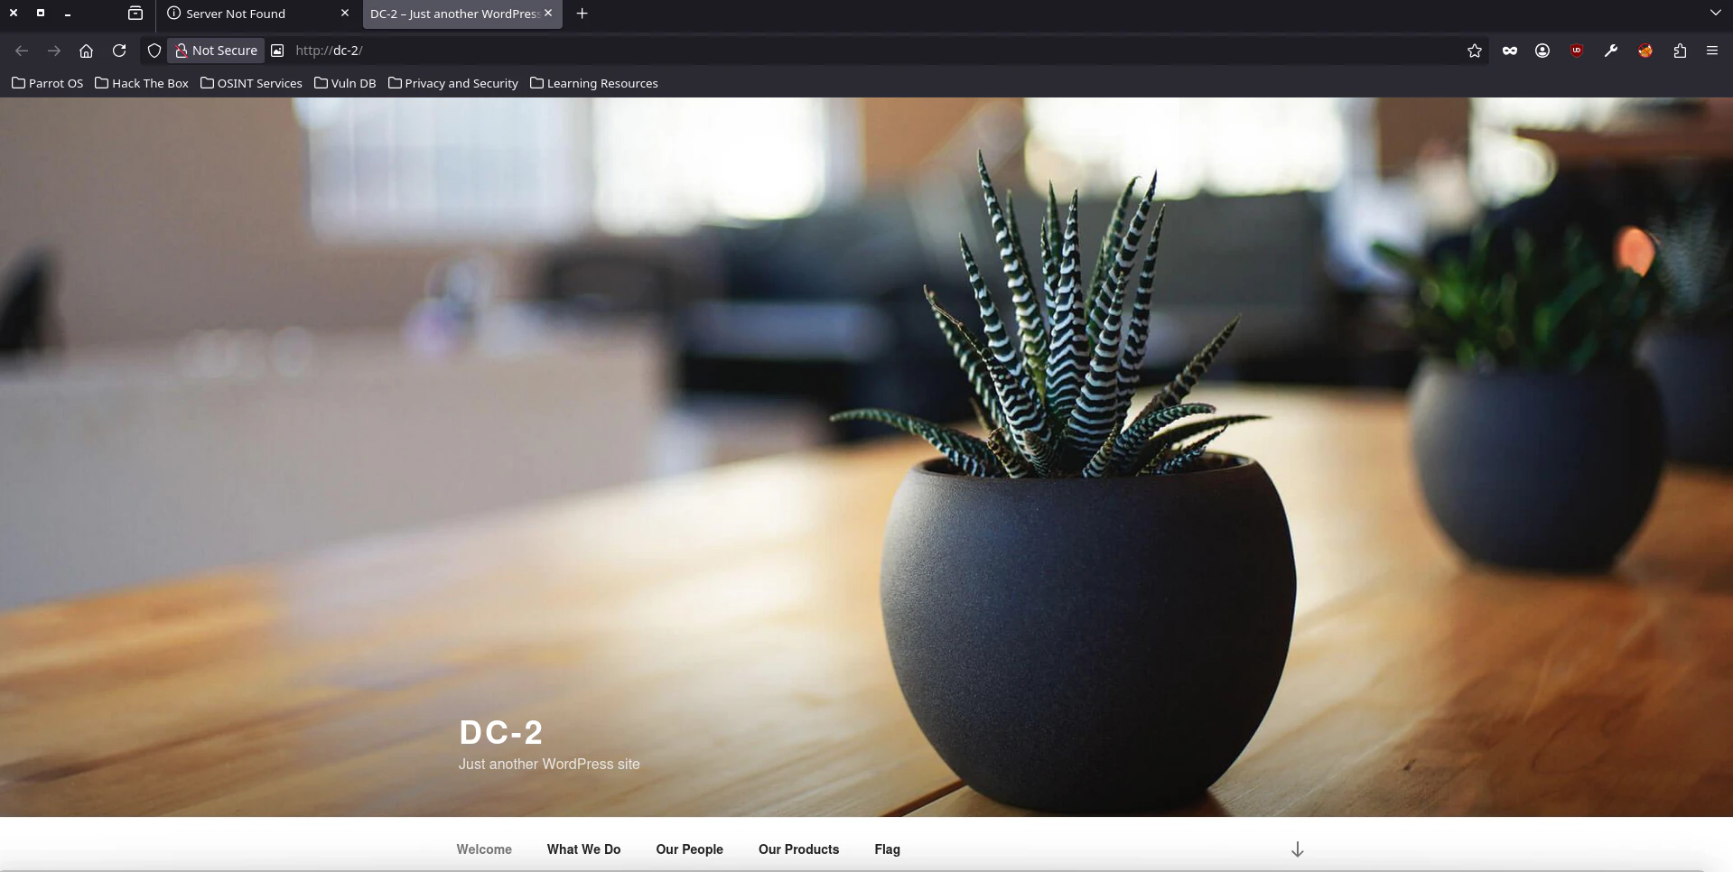Open the Firefox application hamburger menu
1733x872 pixels.
[1712, 51]
